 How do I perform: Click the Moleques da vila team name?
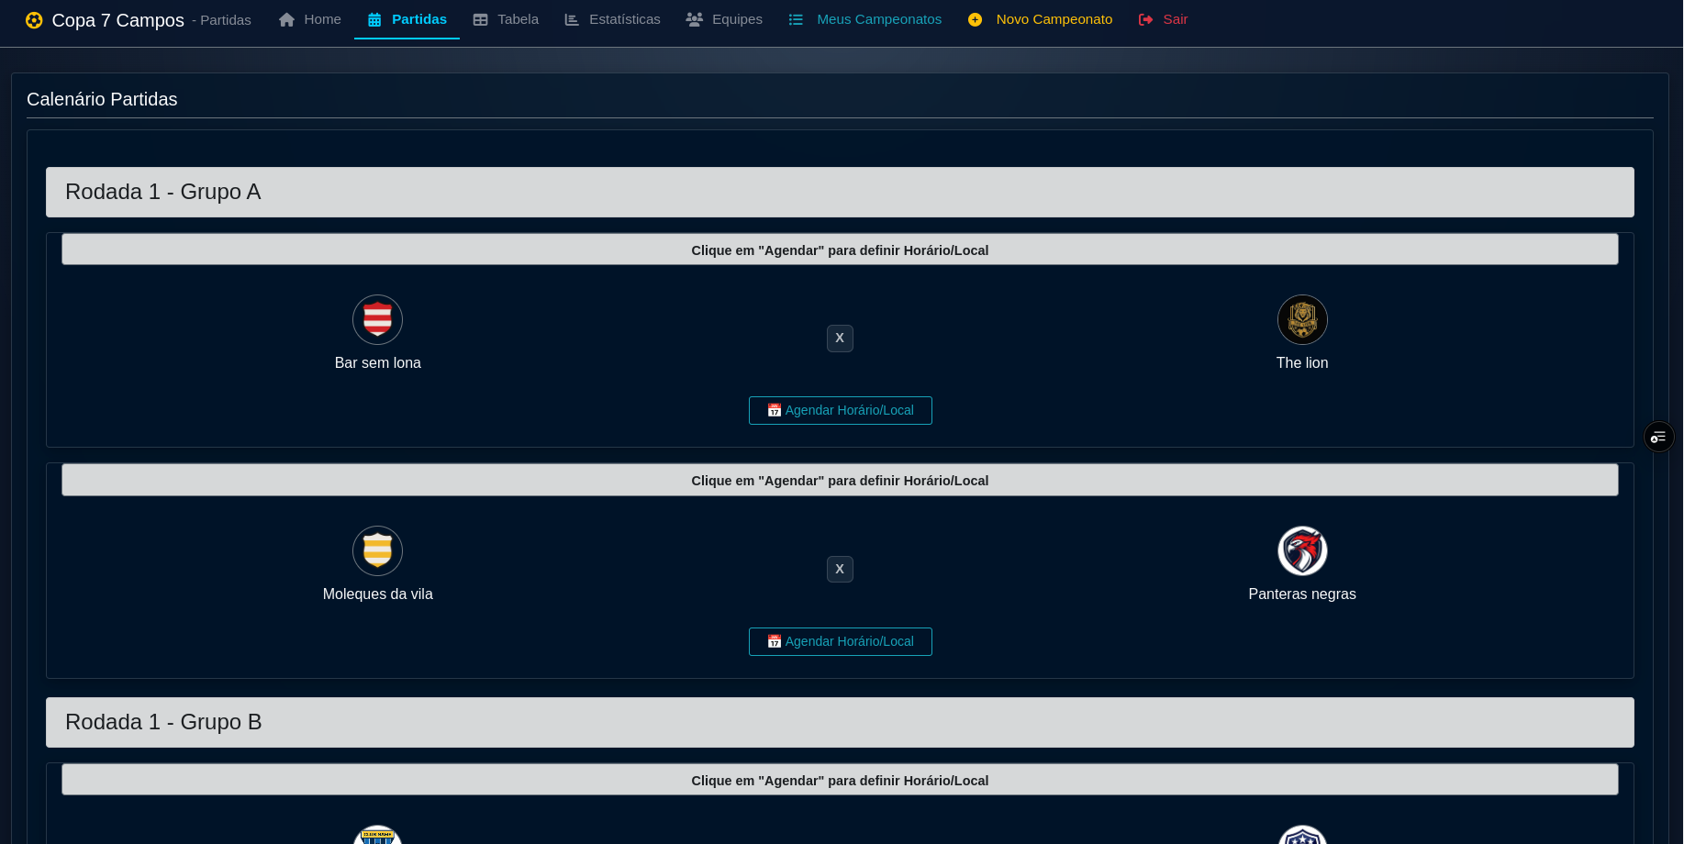pyautogui.click(x=377, y=594)
